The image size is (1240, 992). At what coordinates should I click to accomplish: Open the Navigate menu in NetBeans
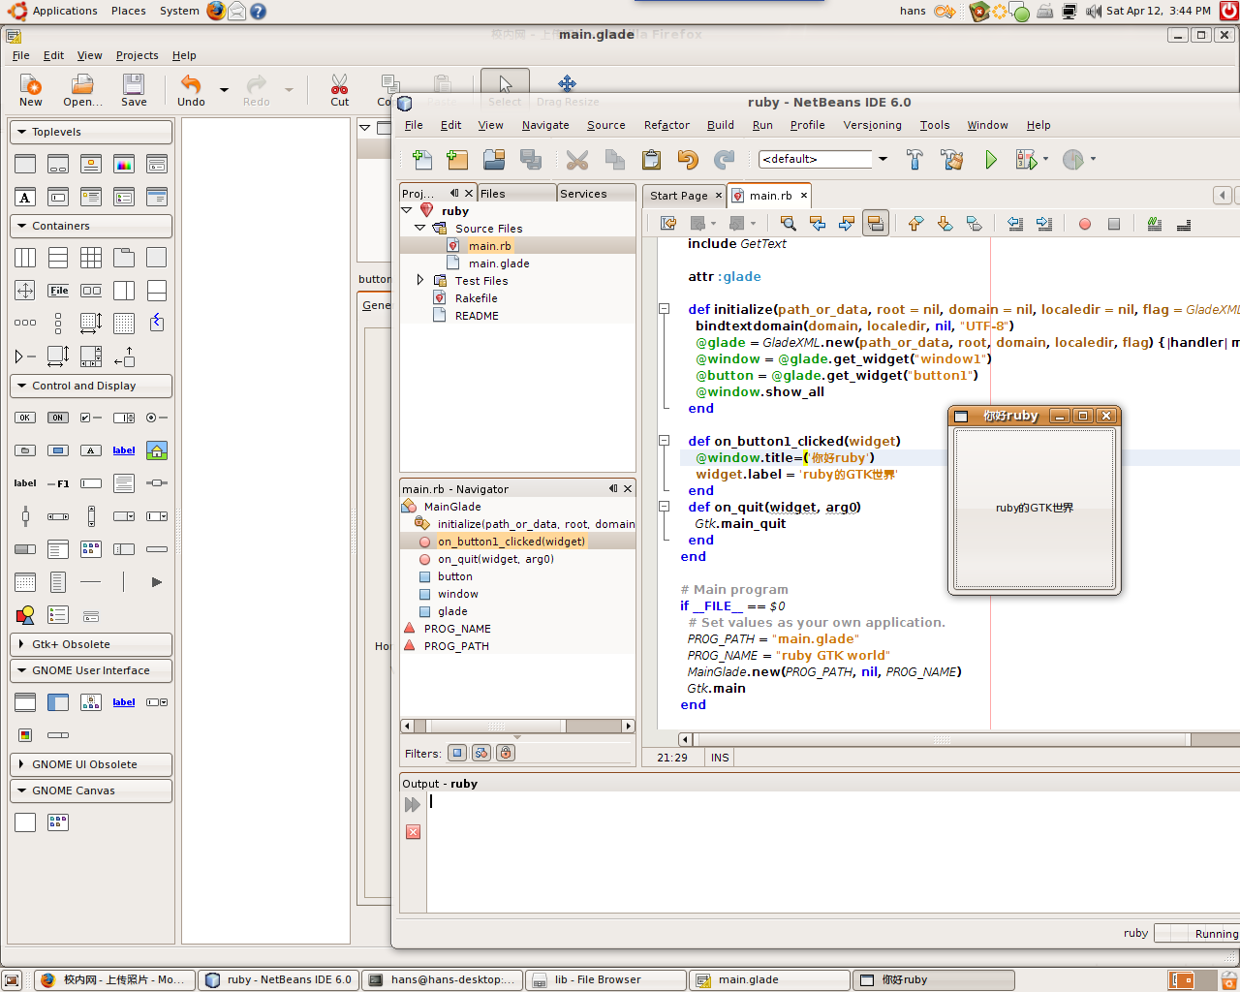tap(545, 125)
